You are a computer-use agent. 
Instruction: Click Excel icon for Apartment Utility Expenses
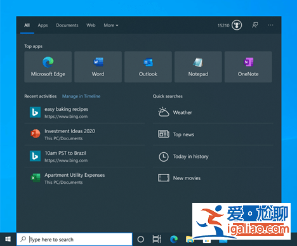pos(35,178)
